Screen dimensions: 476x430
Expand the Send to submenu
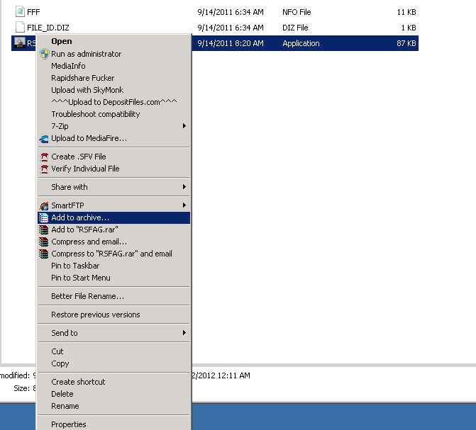(x=184, y=333)
